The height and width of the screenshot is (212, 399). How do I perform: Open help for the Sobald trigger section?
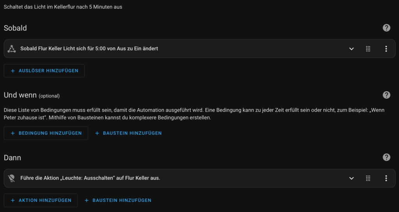click(x=386, y=28)
